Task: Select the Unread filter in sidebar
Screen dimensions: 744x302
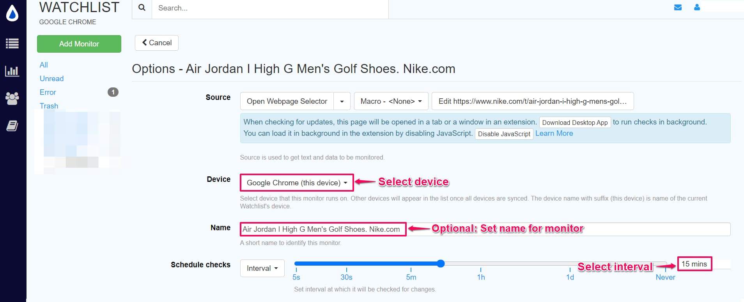Action: point(51,79)
